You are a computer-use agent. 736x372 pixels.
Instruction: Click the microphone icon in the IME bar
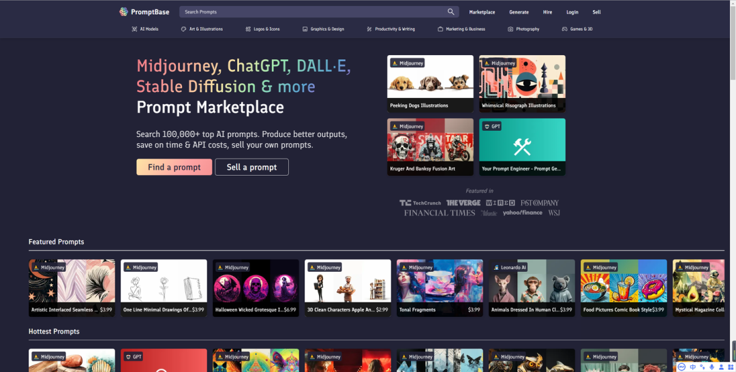coord(712,367)
